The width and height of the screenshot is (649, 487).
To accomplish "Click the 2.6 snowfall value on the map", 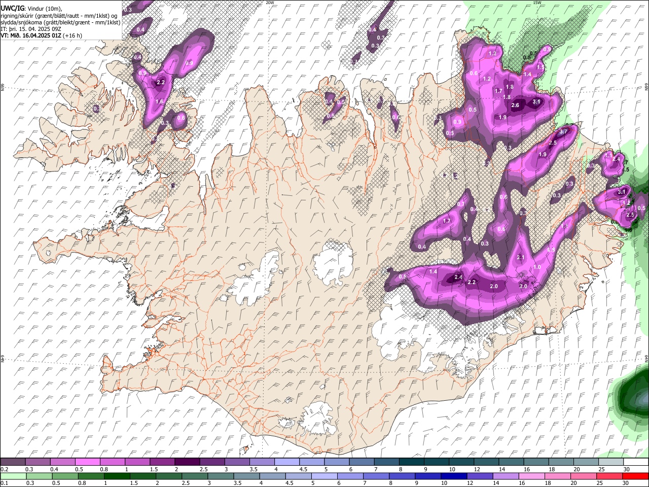I will tap(516, 106).
